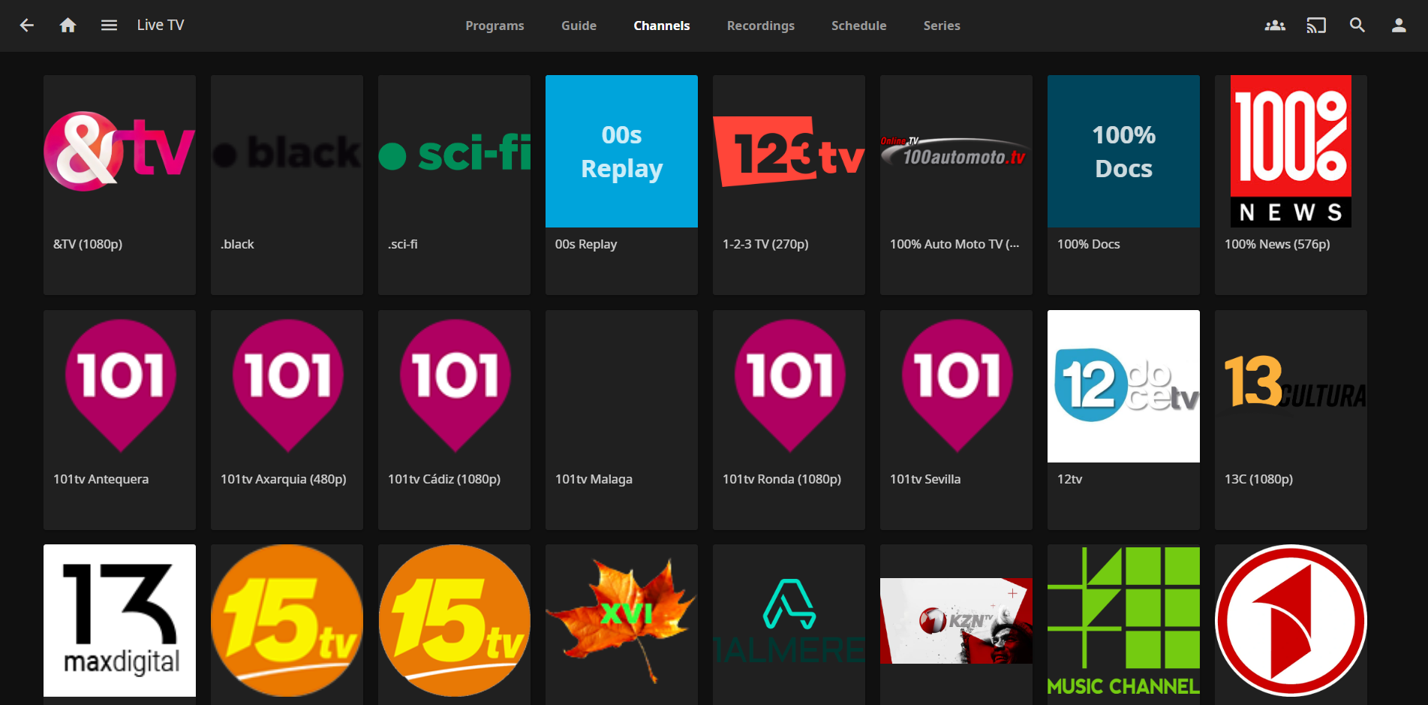
Task: Open the 123tv channel logo
Action: 789,151
